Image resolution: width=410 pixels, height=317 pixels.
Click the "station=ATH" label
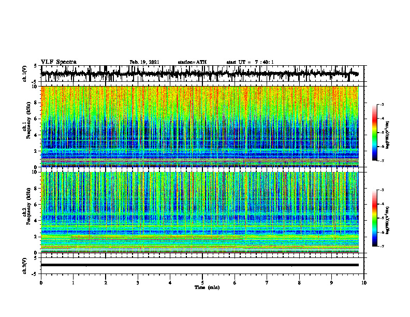coord(192,62)
